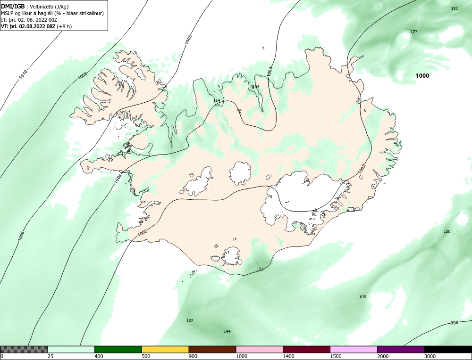Click the '3000' legend tick label
472x360 pixels.
430,356
